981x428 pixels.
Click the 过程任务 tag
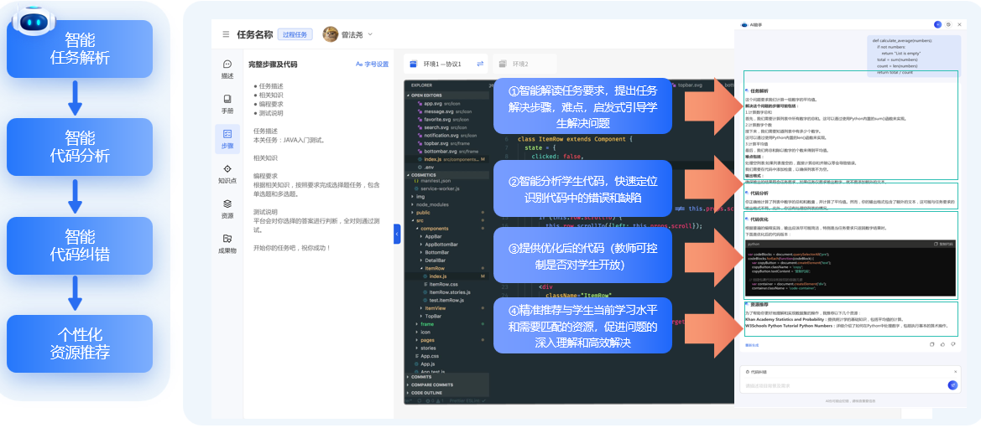295,34
